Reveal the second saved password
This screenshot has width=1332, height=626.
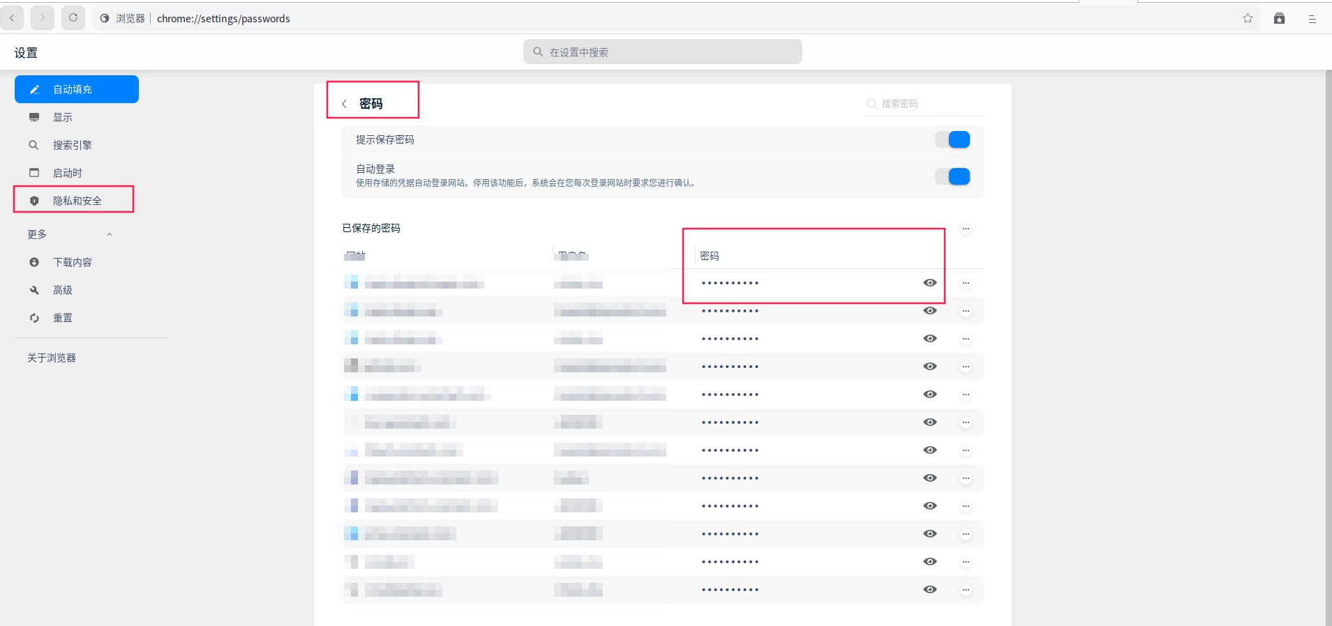[x=930, y=311]
